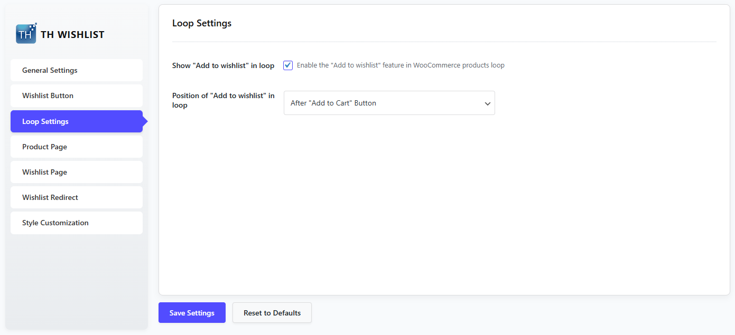Open the Style Customization tab

(77, 223)
